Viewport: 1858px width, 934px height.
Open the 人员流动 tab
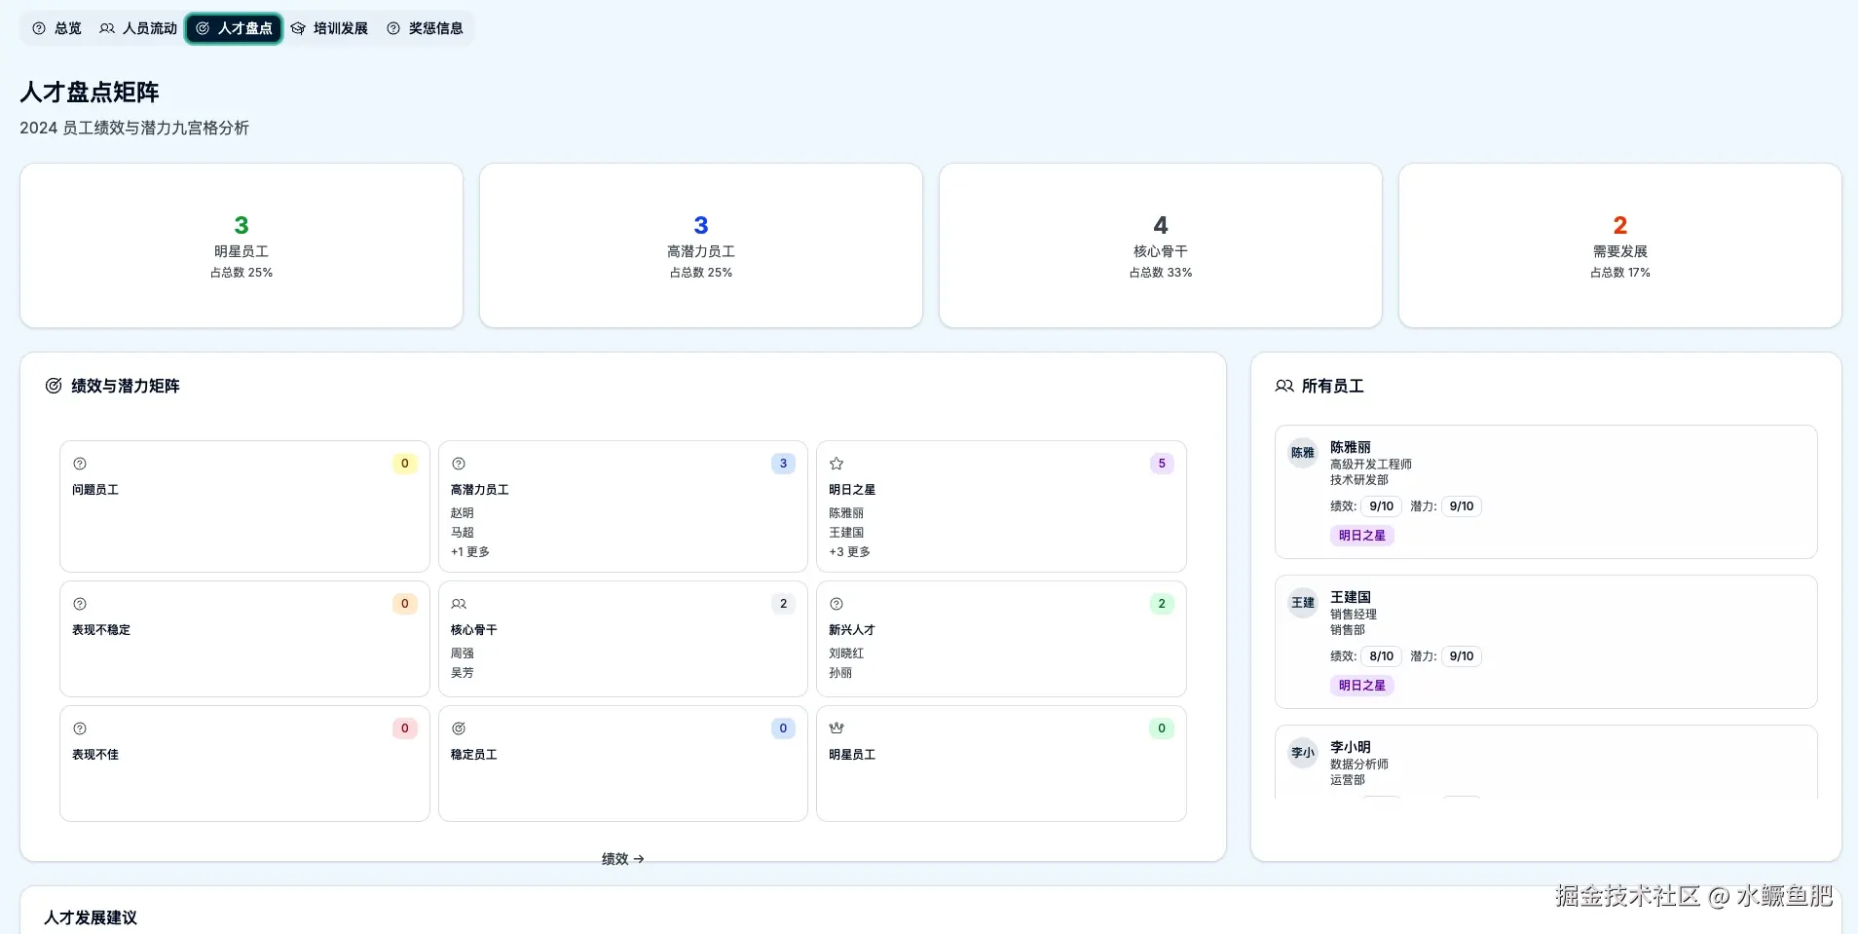pos(137,28)
